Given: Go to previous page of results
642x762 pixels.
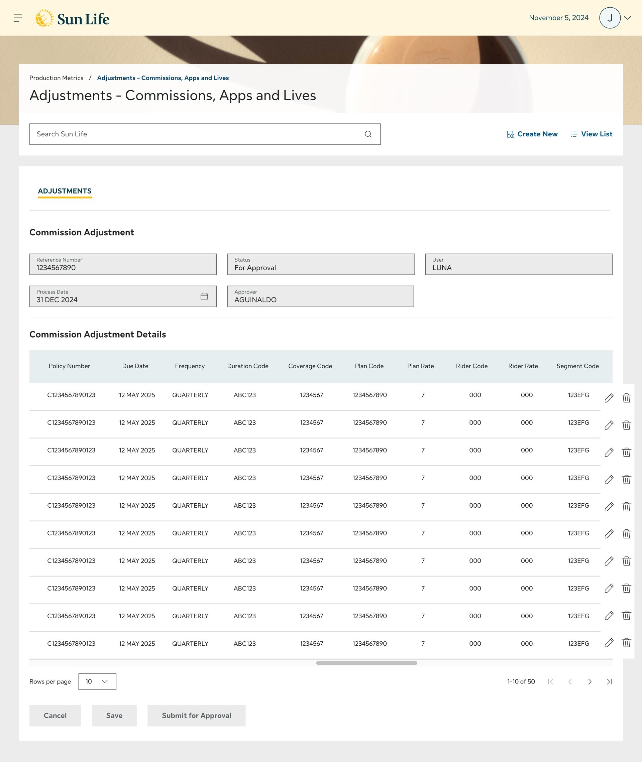Looking at the screenshot, I should tap(570, 681).
